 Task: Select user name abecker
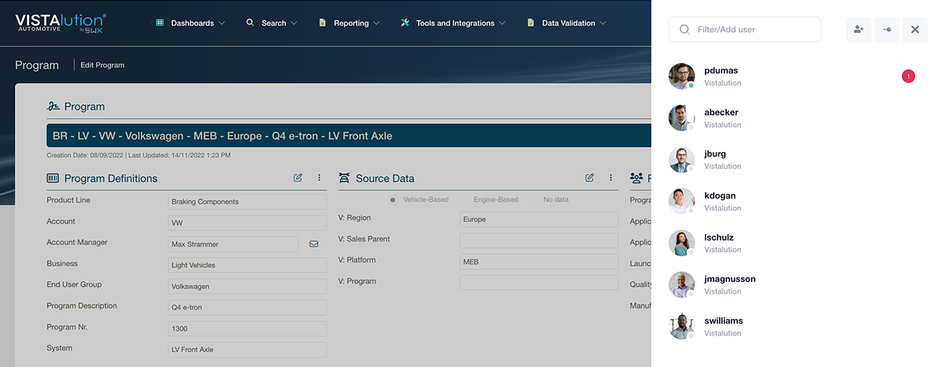coord(721,112)
